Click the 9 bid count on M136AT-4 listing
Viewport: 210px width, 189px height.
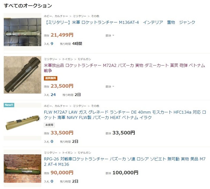(52, 44)
